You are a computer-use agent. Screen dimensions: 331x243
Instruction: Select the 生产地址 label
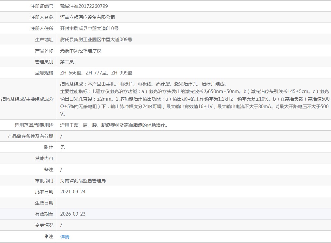[x=44, y=40]
